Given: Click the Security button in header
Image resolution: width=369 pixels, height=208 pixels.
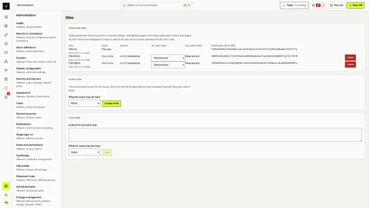Looking at the screenshot, I should pyautogui.click(x=337, y=5).
